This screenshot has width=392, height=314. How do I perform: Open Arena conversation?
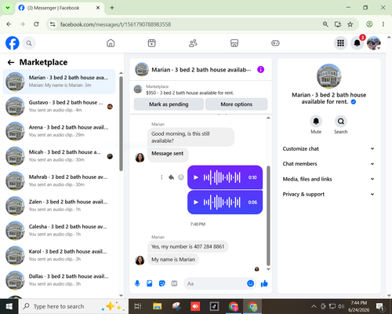pos(59,131)
